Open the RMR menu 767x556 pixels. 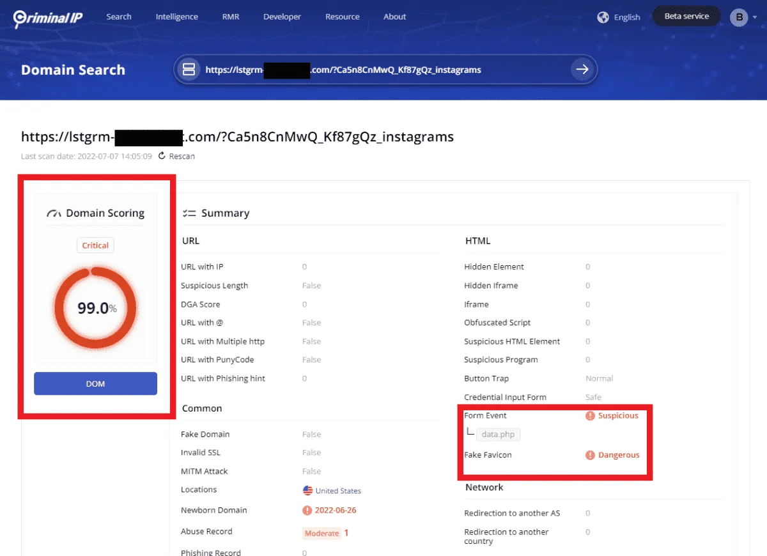pos(231,17)
